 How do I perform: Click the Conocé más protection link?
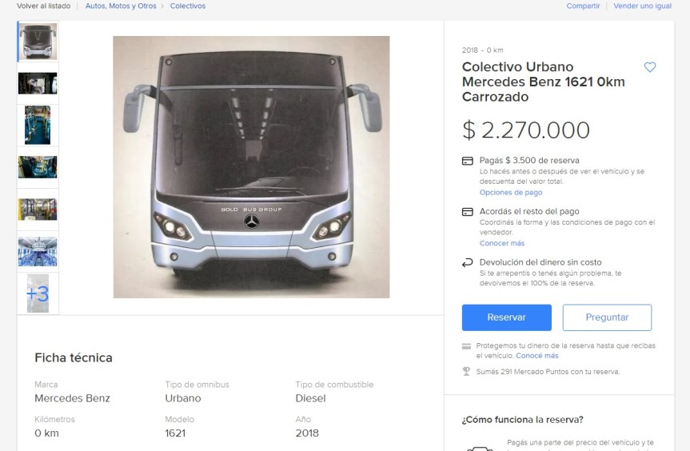(537, 356)
